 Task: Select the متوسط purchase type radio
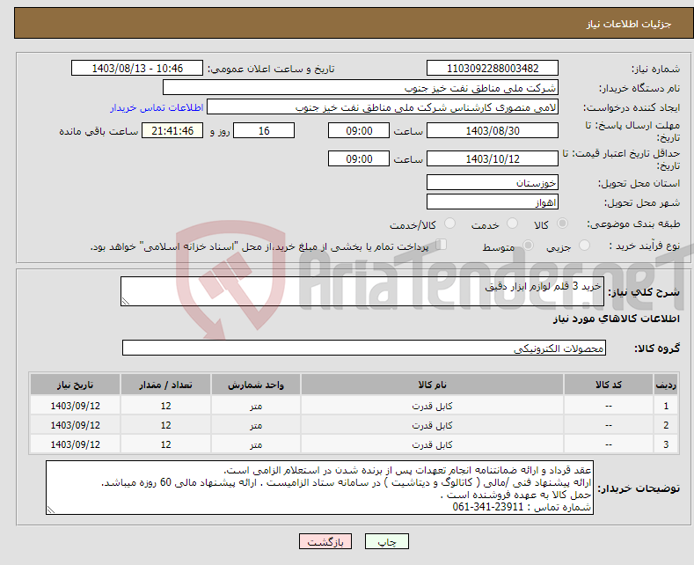(528, 246)
